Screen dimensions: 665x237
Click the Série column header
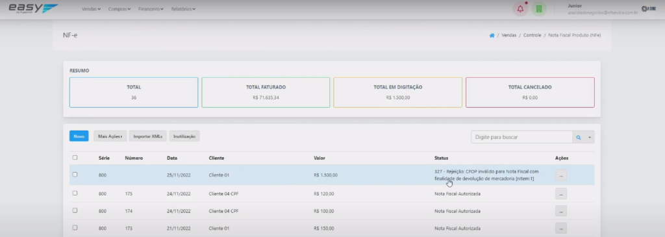click(105, 158)
